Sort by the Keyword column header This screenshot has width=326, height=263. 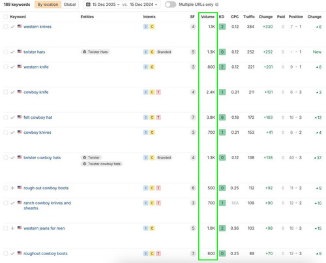(18, 17)
